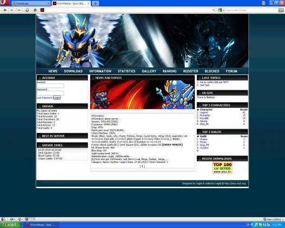285x228 pixels.
Task: Open a new tab with plus button
Action: (95, 3)
